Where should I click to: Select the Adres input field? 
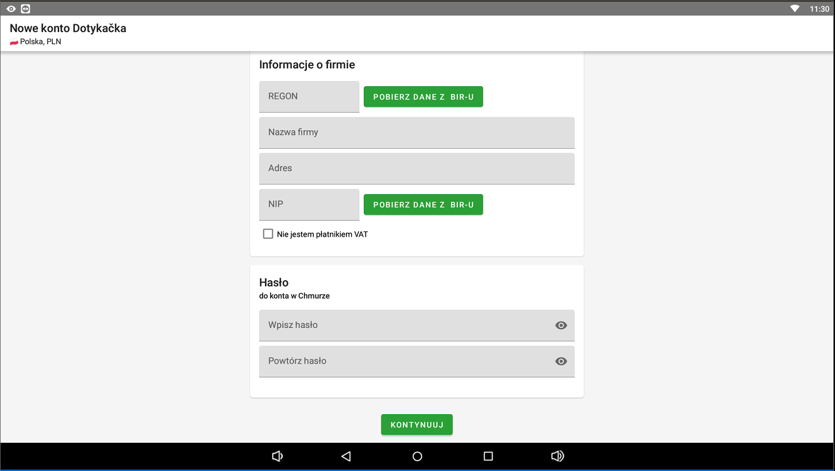coord(417,168)
